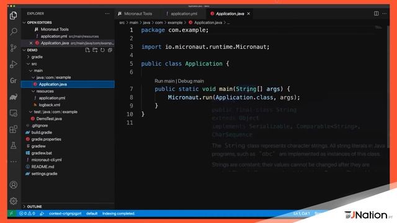Image resolution: width=397 pixels, height=223 pixels.
Task: Open Micronaut Tools in Open Editors
Action: pos(55,29)
